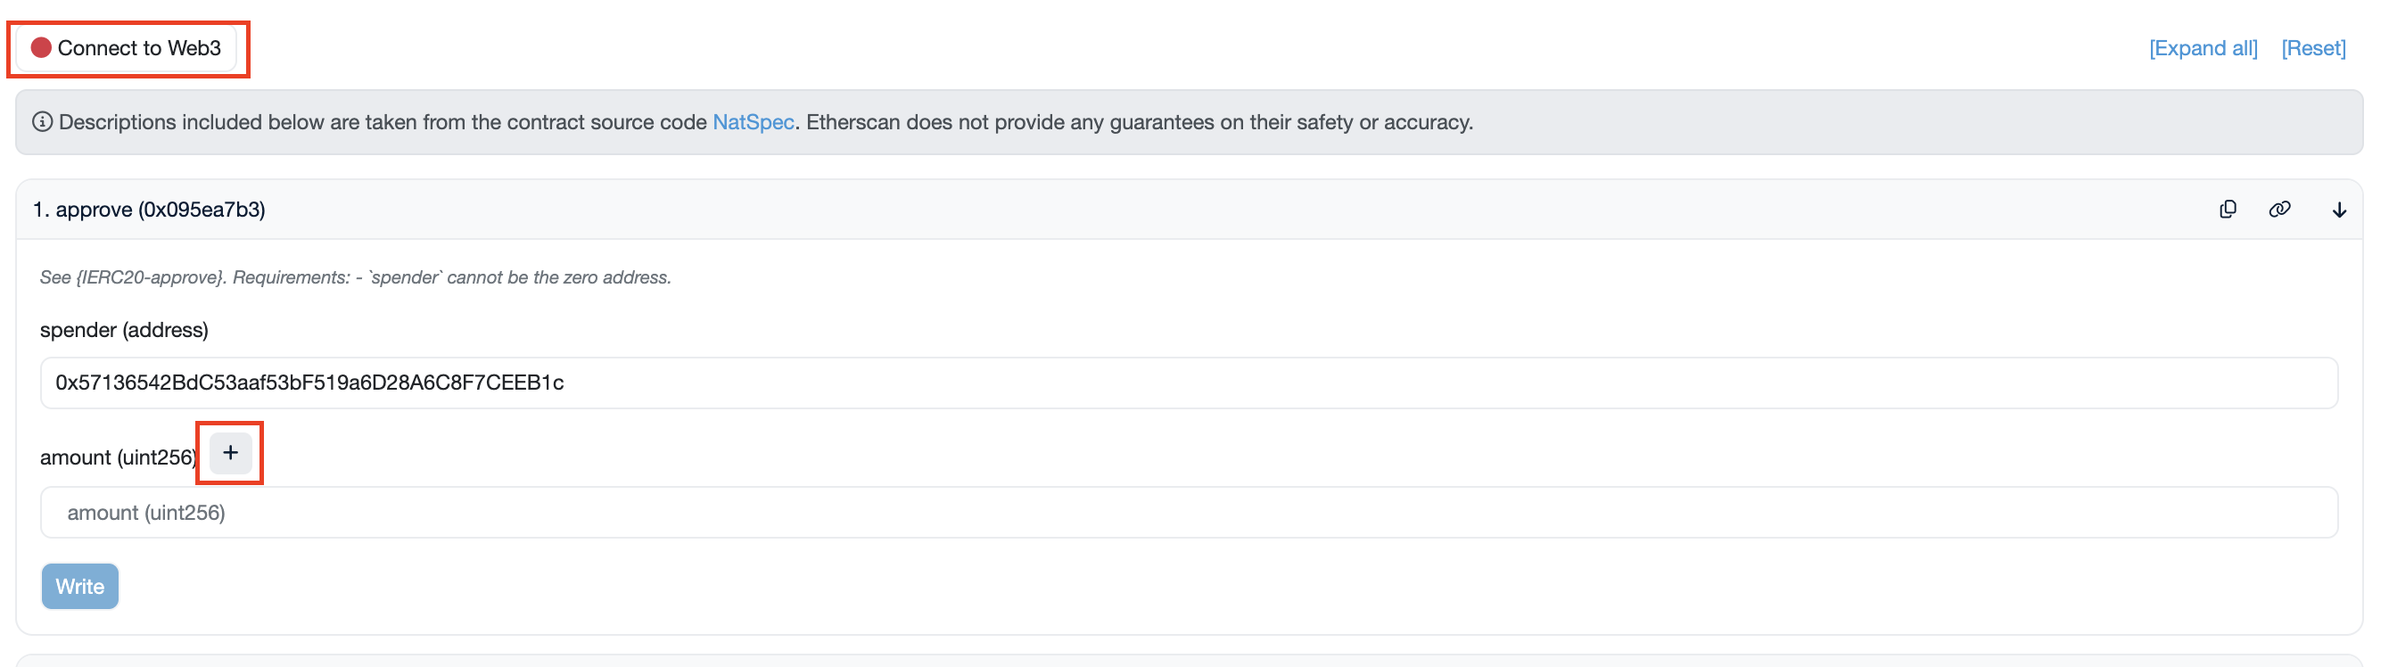Focus the spender address input field

(1187, 383)
